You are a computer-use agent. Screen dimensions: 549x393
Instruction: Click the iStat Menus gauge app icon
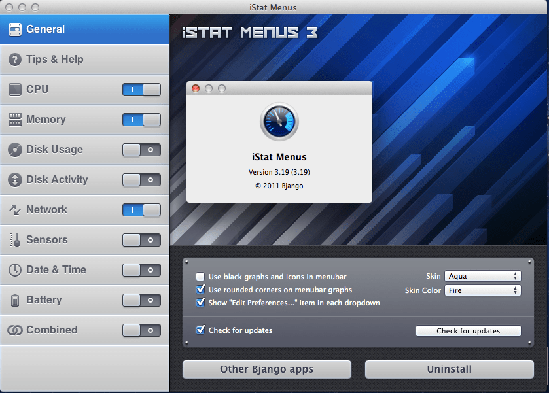click(x=279, y=122)
